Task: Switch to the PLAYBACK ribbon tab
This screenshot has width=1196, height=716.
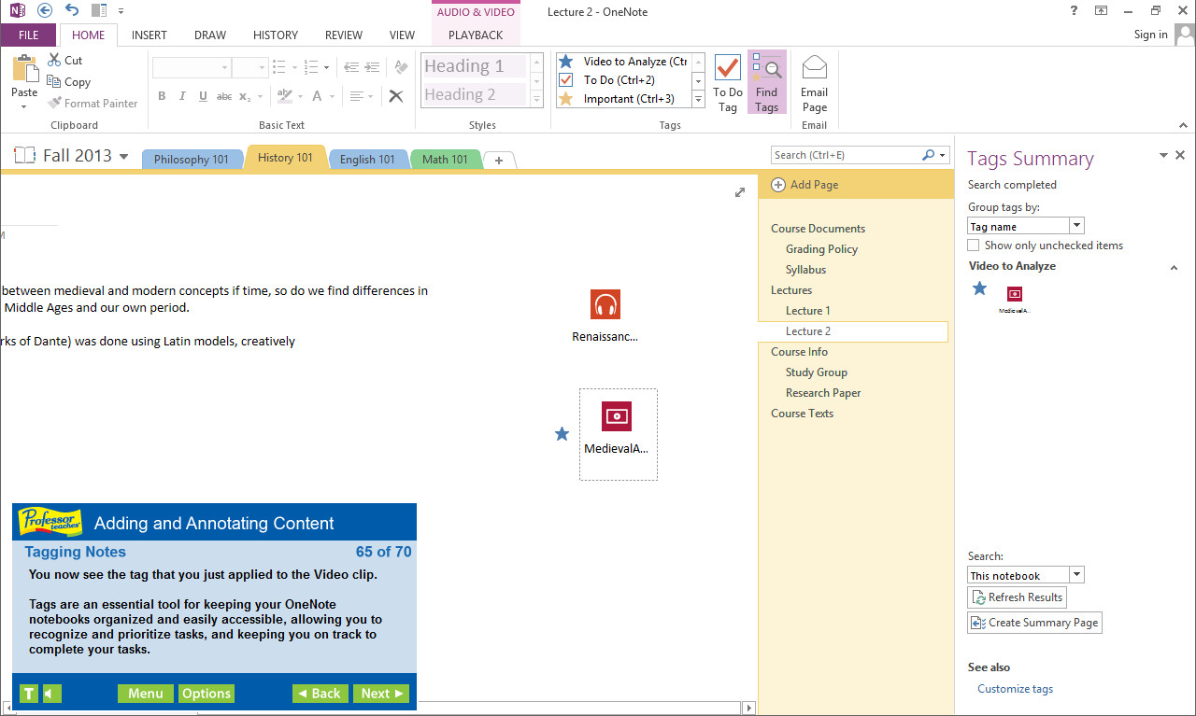Action: pos(475,35)
